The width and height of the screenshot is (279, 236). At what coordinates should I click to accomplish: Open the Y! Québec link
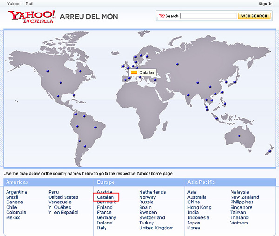point(60,207)
